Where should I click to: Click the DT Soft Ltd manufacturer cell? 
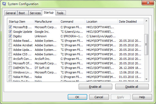[42, 68]
